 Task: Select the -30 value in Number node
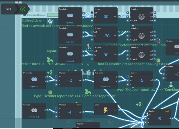[106, 36]
